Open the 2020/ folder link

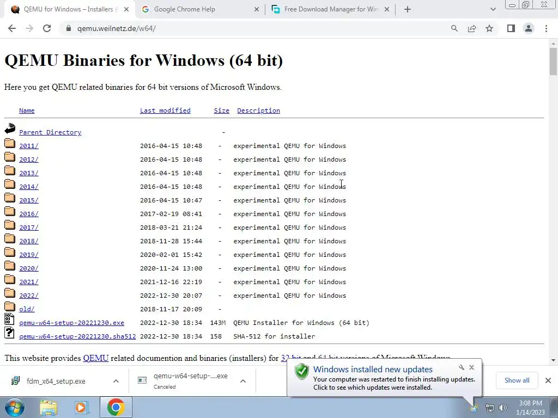click(x=29, y=268)
